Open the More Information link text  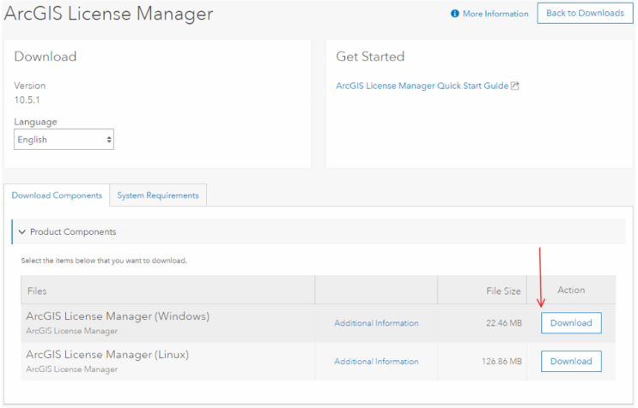[x=495, y=14]
